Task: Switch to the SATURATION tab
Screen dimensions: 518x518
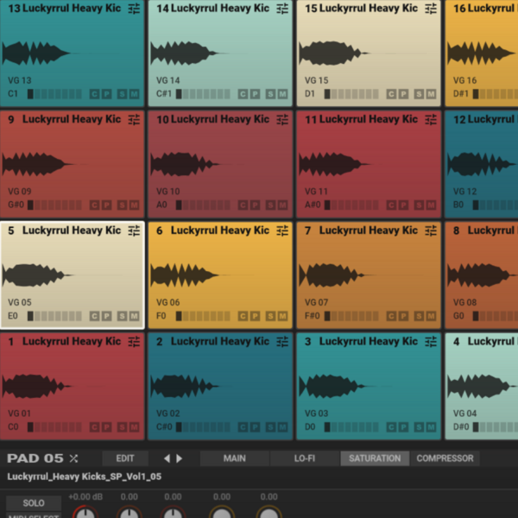Action: click(x=375, y=458)
